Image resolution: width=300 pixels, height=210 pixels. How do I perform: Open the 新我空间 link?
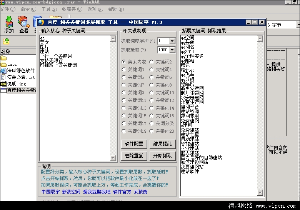(x=71, y=192)
